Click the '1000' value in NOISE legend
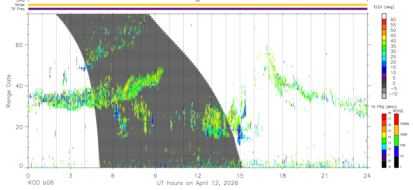413x190 pixels. point(404,135)
